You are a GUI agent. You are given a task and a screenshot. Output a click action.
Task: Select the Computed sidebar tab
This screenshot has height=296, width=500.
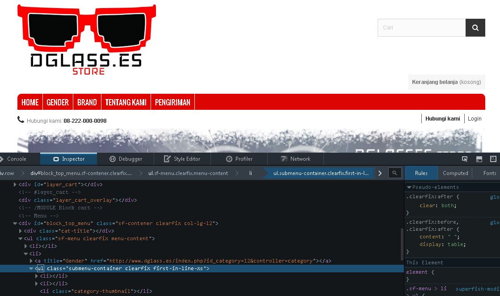455,173
